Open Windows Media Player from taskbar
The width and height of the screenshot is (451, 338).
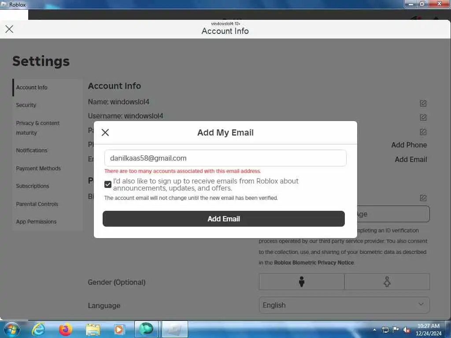tap(119, 329)
